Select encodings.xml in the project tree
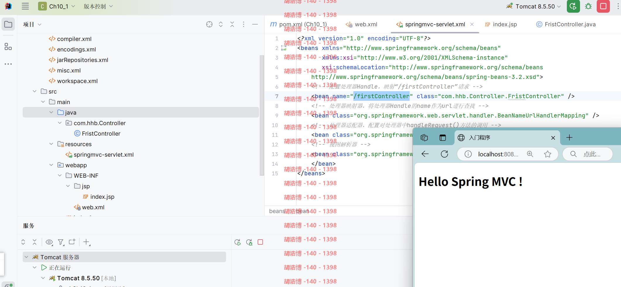Image resolution: width=621 pixels, height=287 pixels. coord(76,49)
